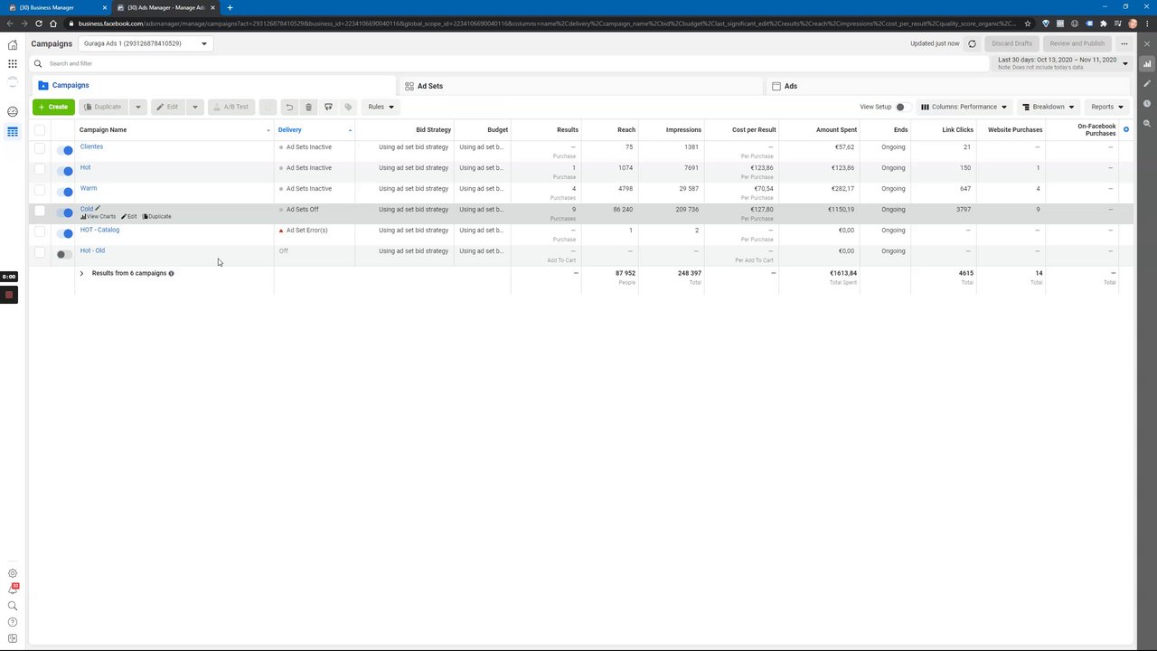
Task: Open the Chrome profile avatar
Action: 1133,24
